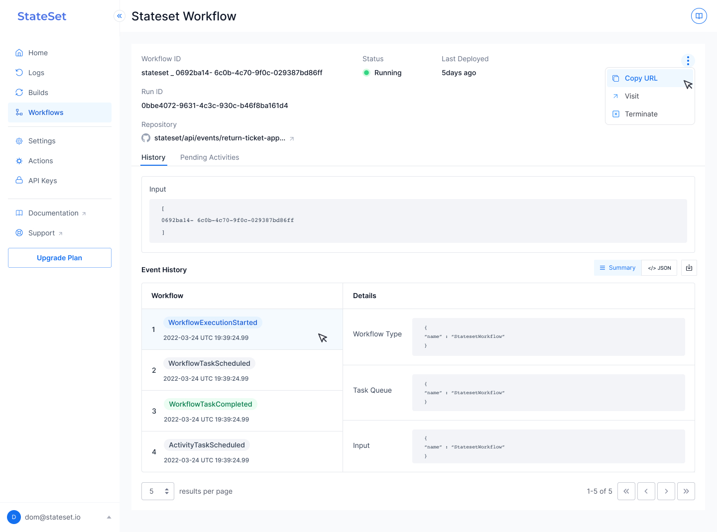Click the '5days ago' last deployed value
This screenshot has width=717, height=532.
tap(459, 73)
